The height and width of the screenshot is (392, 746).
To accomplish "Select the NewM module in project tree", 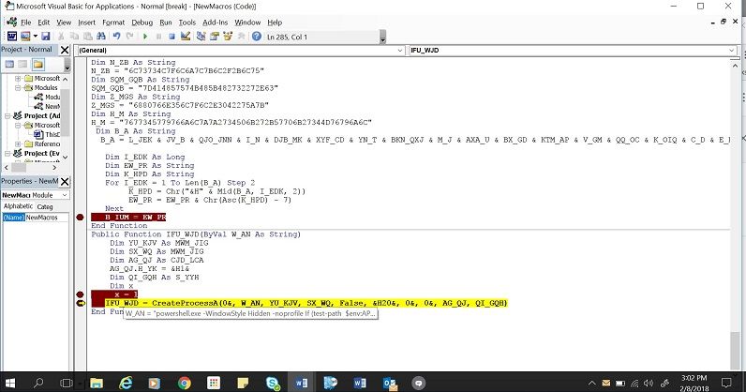I will pos(47,106).
